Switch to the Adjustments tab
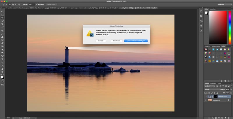 click(216, 46)
